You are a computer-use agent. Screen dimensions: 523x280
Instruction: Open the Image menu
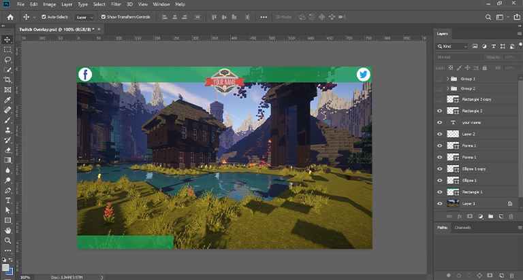[x=49, y=4]
